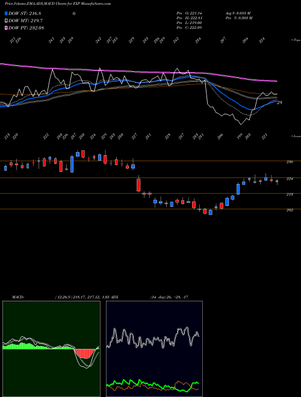Select the Pre L: 219.09 value
The width and height of the screenshot is (301, 397).
coord(189,23)
